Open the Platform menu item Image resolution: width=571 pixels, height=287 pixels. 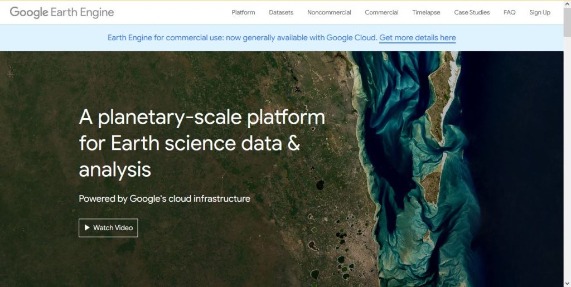click(x=243, y=12)
